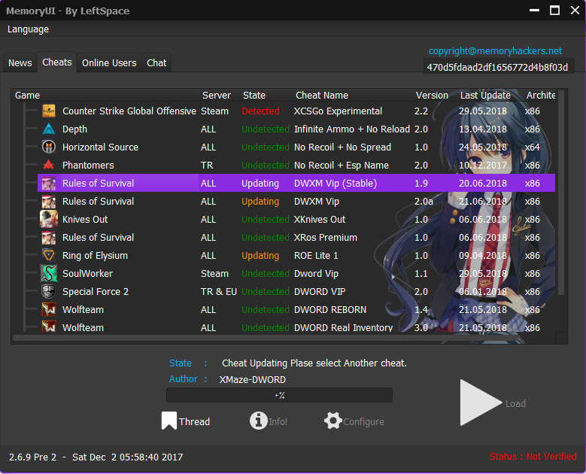Click the red Detected state text
The image size is (586, 474).
260,111
